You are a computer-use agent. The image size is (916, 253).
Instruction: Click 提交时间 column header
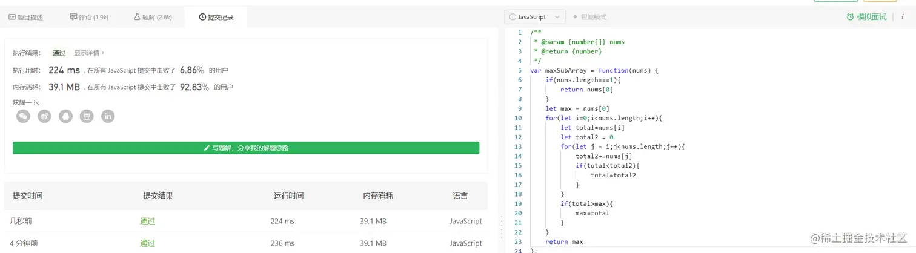(28, 196)
